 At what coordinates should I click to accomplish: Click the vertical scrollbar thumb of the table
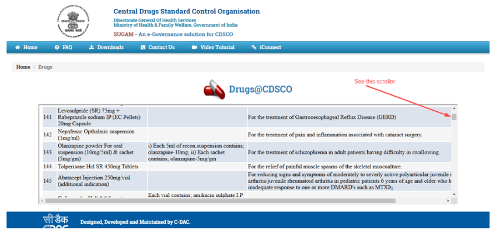454,117
